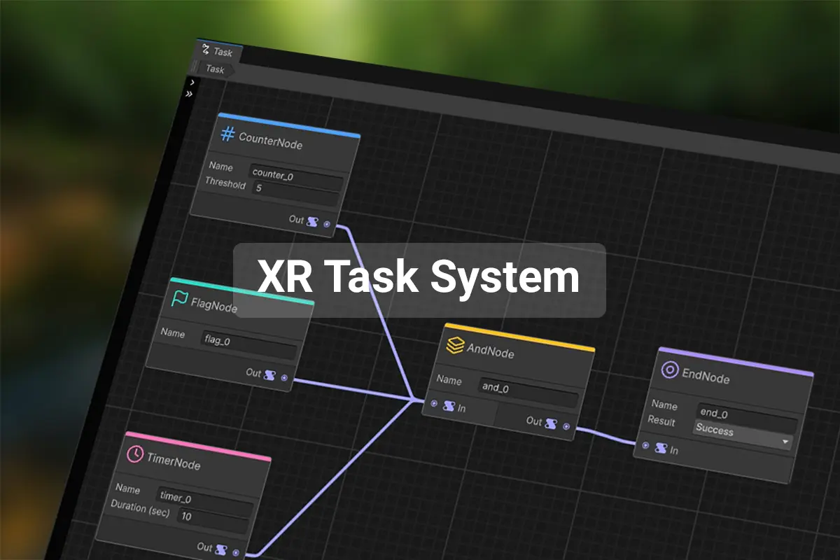Viewport: 840px width, 560px height.
Task: Click the AndNode stack icon
Action: (x=455, y=346)
